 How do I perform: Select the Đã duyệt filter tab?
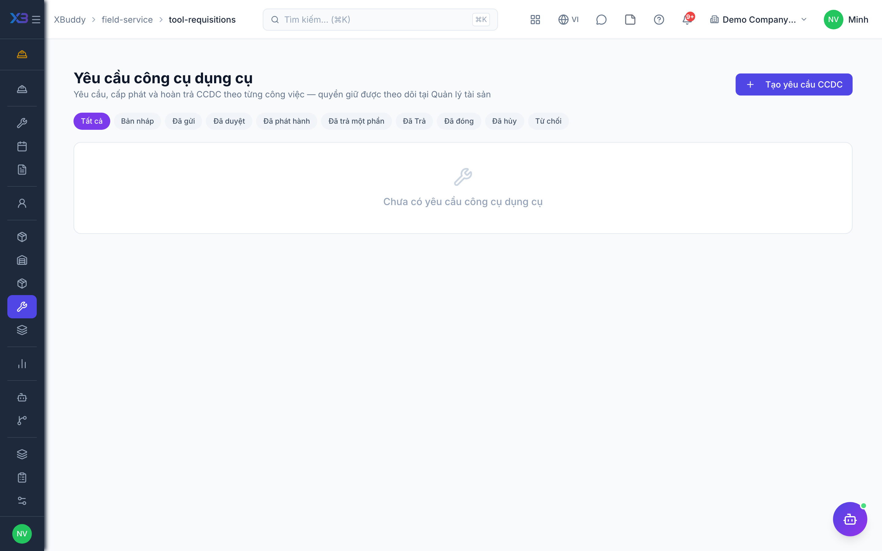pyautogui.click(x=229, y=121)
